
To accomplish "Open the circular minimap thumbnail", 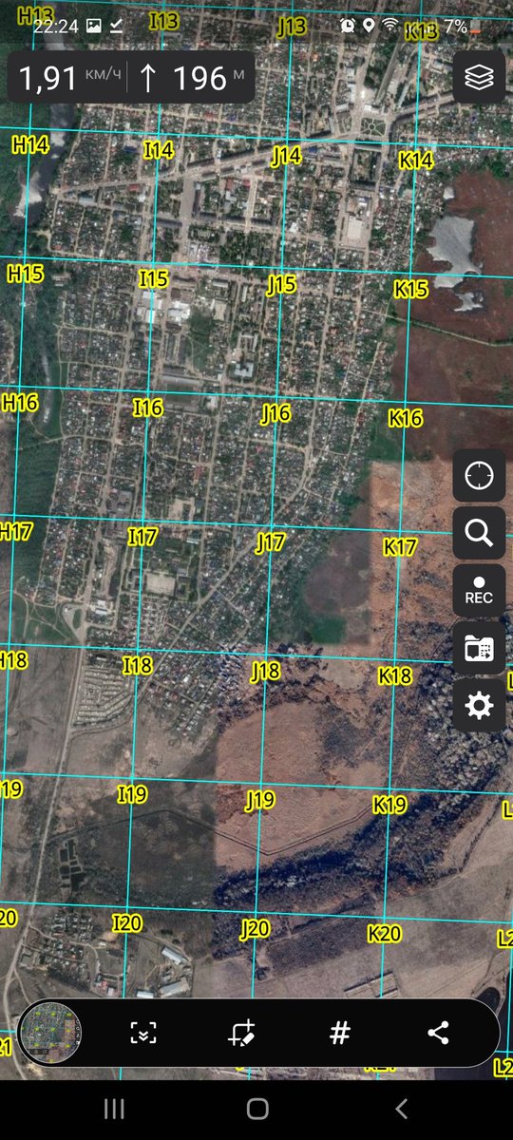I will [x=50, y=1034].
